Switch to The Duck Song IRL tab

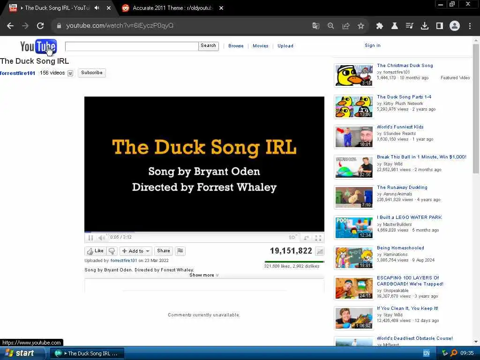click(x=57, y=8)
